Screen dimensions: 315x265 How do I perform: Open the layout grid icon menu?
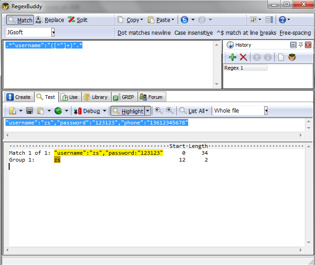tap(255, 20)
